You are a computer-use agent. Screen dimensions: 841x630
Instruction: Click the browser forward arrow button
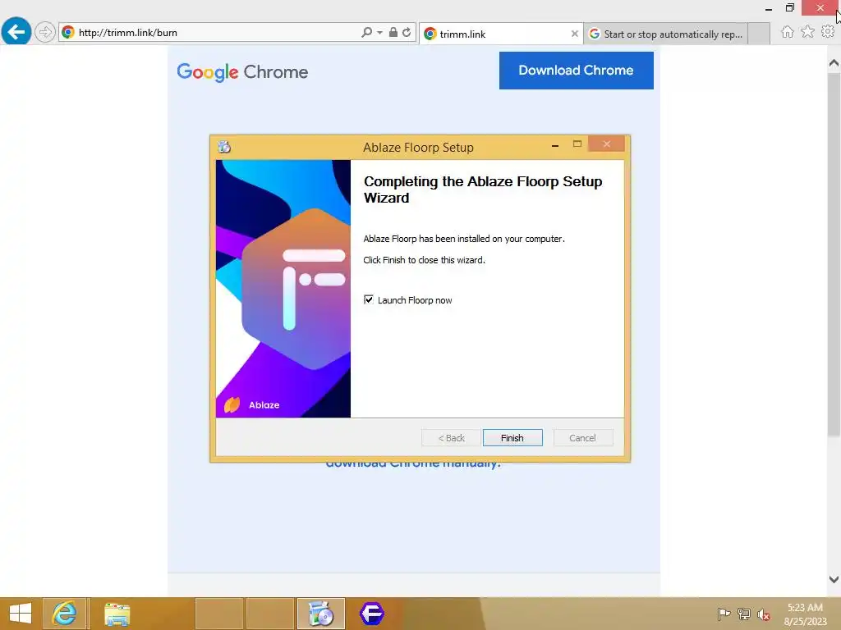coord(45,32)
